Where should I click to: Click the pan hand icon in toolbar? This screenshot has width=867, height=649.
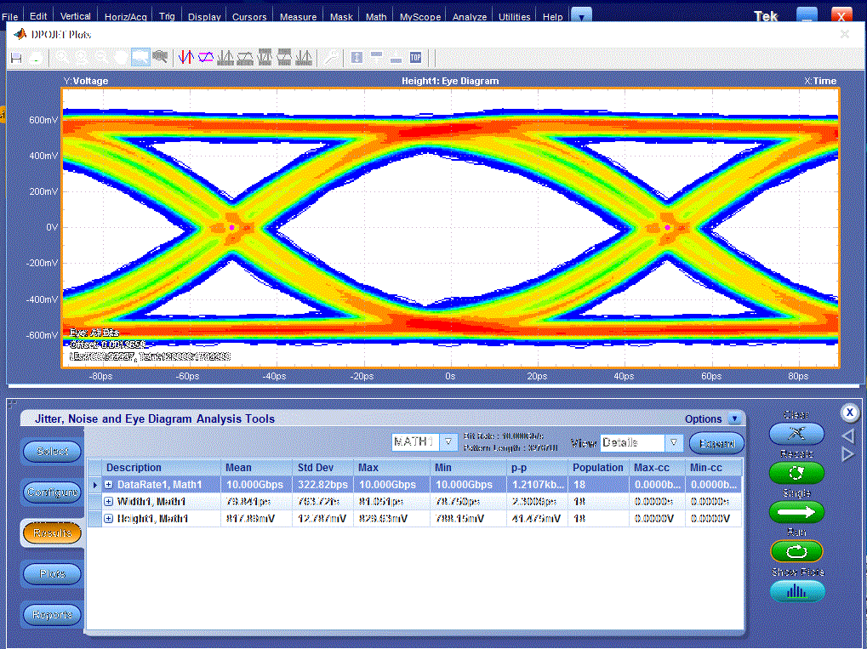(x=121, y=57)
